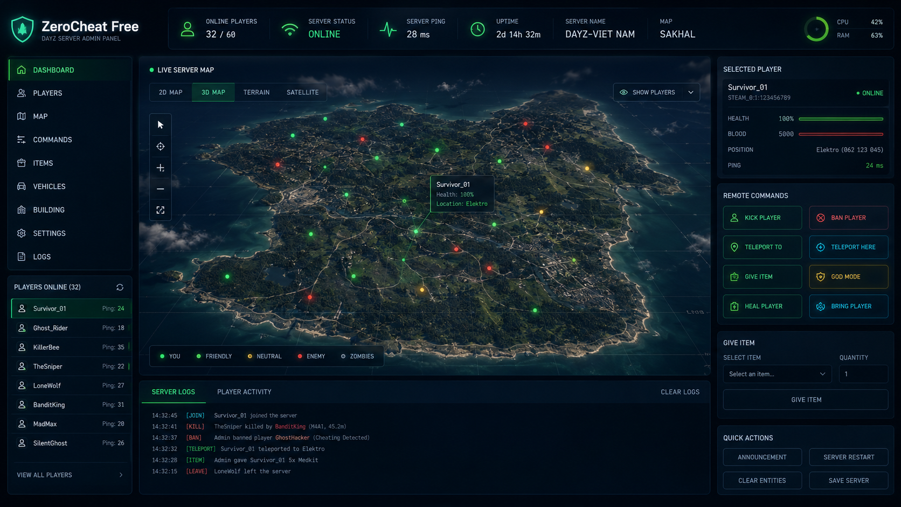Open the Select an item dropdown
The width and height of the screenshot is (901, 507).
777,374
